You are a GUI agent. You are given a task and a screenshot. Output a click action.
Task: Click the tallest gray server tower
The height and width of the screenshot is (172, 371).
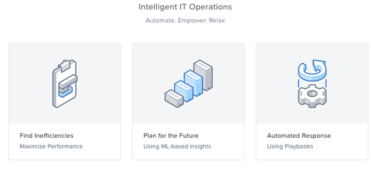click(x=203, y=75)
